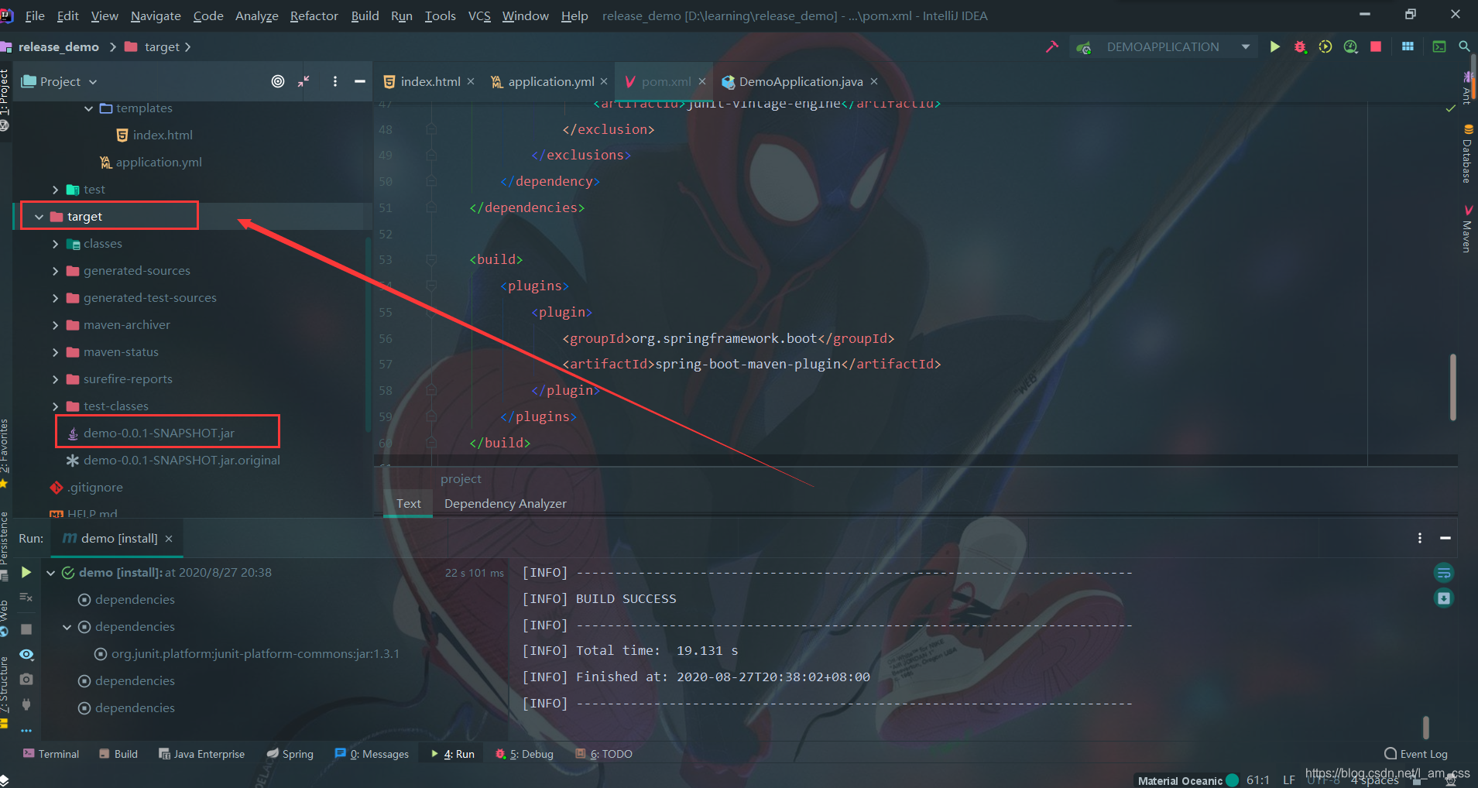Select demo-0.0.1-SNAPSHOT.jar file
The image size is (1478, 788).
coord(159,433)
